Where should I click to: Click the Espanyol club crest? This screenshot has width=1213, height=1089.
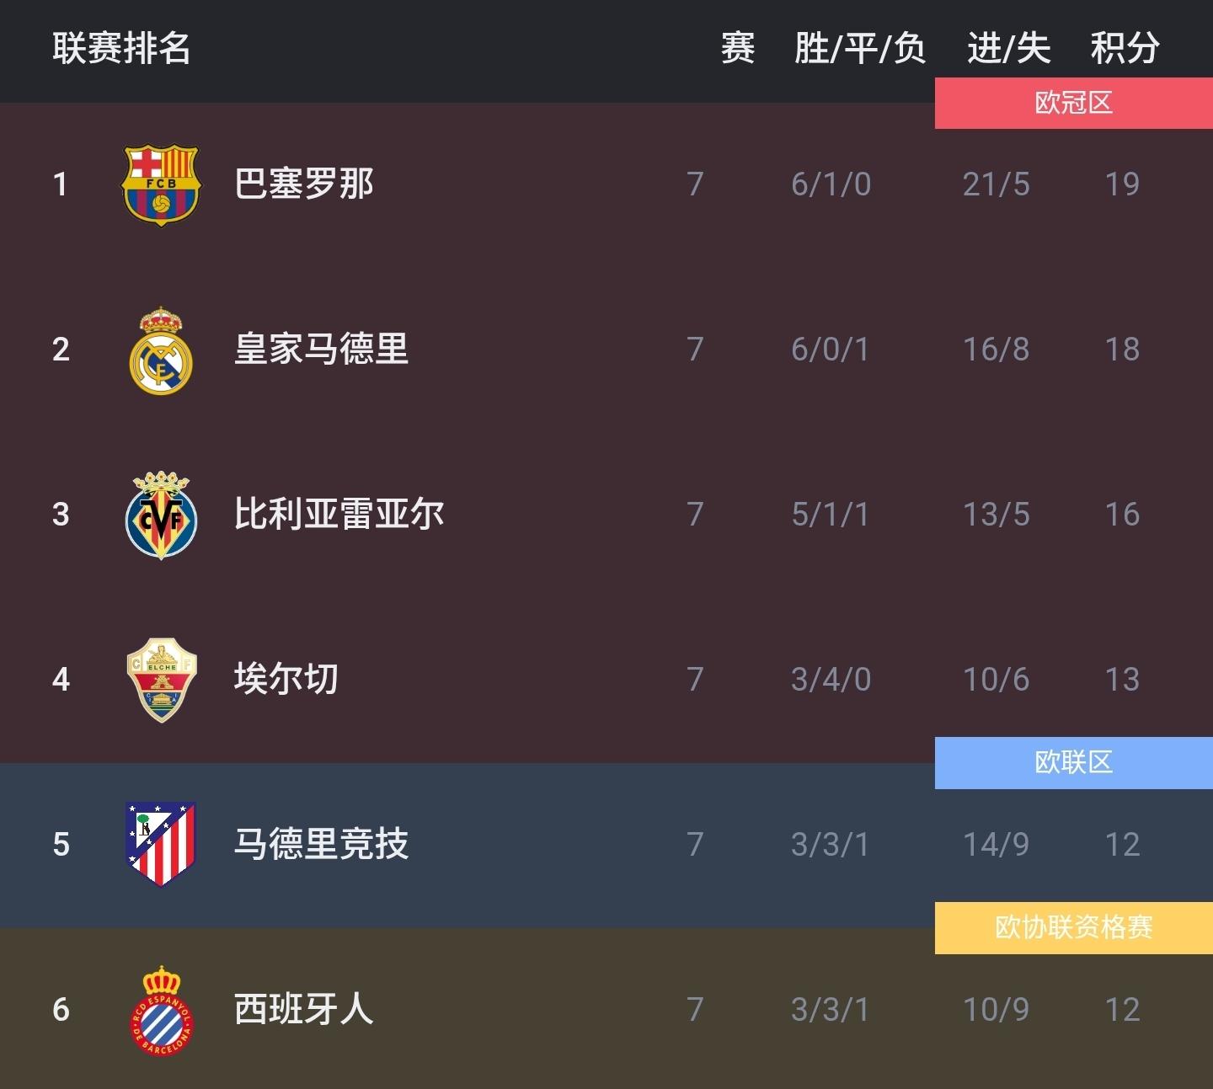pos(160,1010)
